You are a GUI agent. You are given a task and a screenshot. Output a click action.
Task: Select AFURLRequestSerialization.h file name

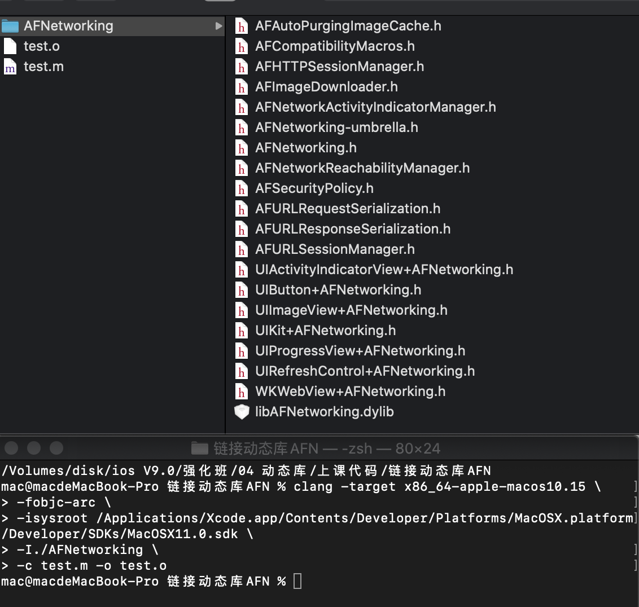[x=348, y=209]
